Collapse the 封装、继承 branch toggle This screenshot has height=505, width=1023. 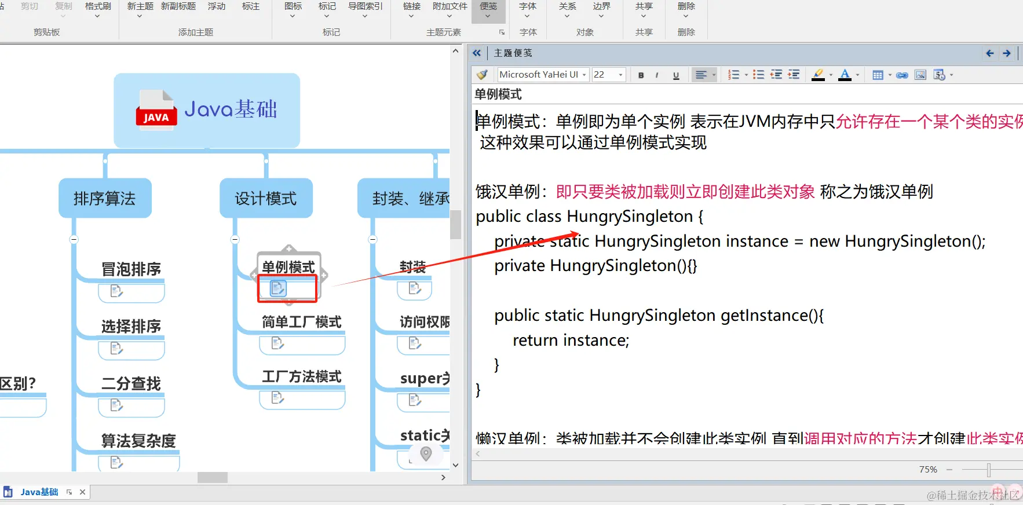pyautogui.click(x=372, y=239)
